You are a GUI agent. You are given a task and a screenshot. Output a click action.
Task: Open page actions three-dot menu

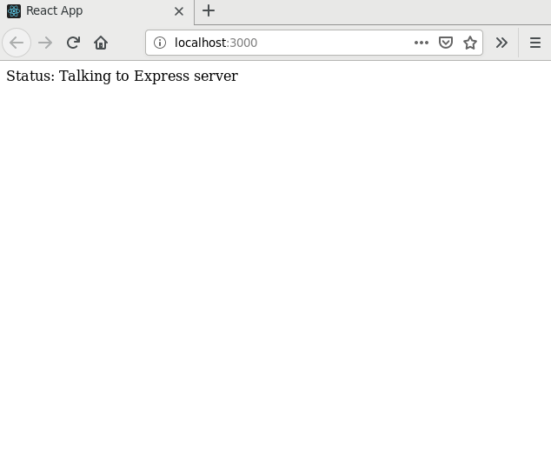pyautogui.click(x=422, y=43)
